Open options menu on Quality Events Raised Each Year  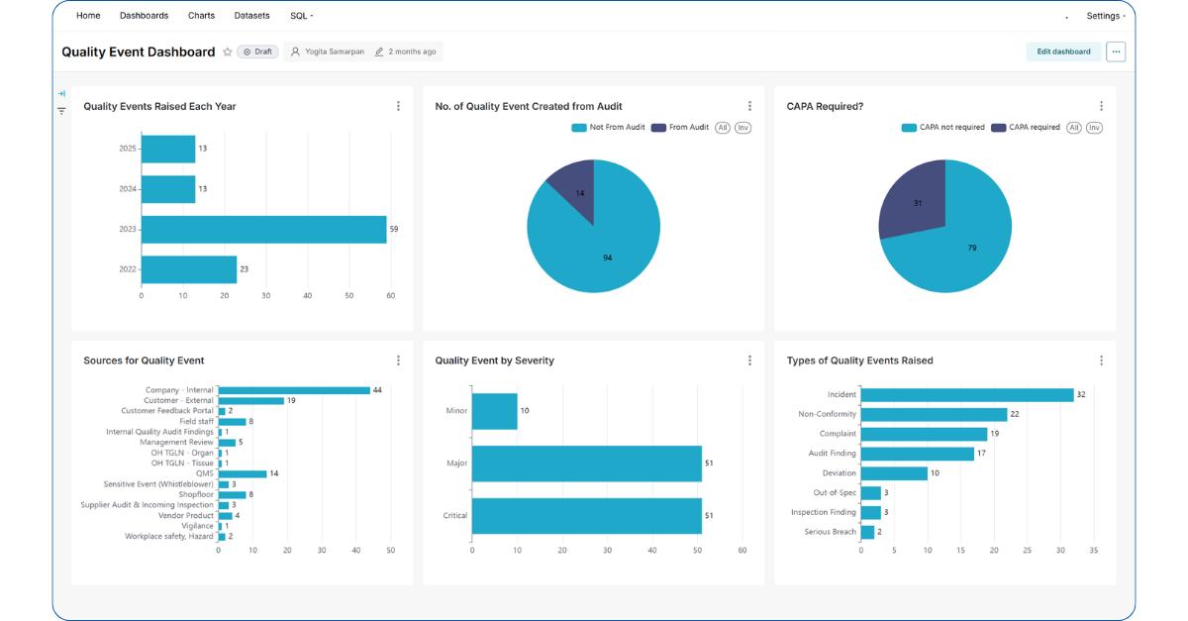398,105
